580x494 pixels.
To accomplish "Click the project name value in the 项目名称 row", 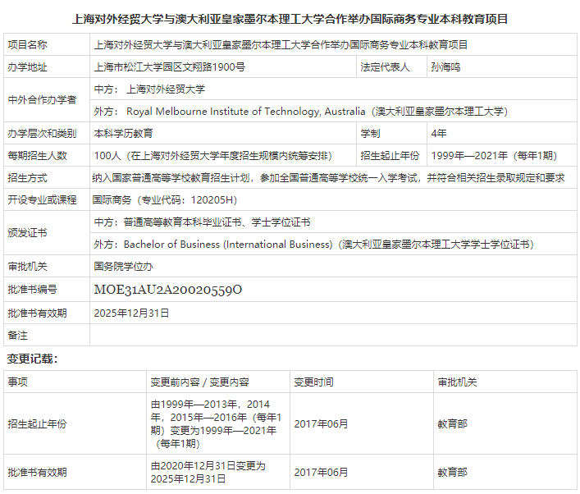I will pyautogui.click(x=281, y=45).
